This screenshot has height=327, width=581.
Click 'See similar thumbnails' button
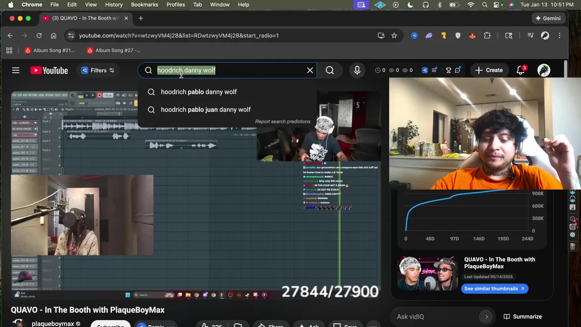click(494, 288)
